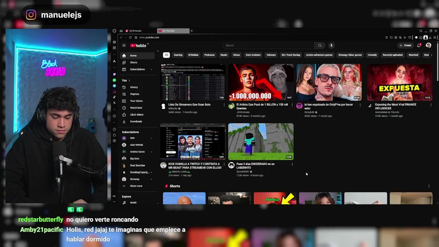Open Watch later in the sidebar
The image size is (439, 247).
tap(138, 108)
